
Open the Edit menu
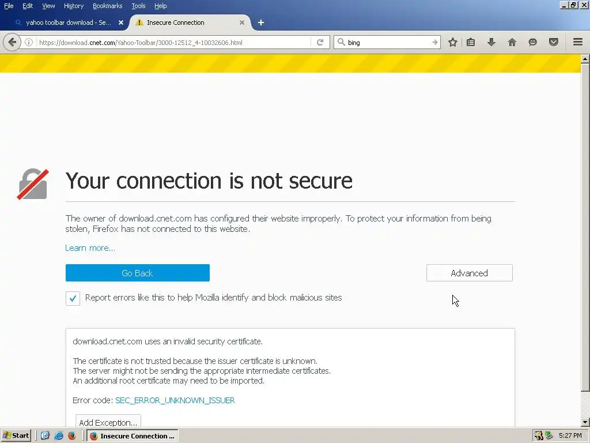[x=28, y=6]
